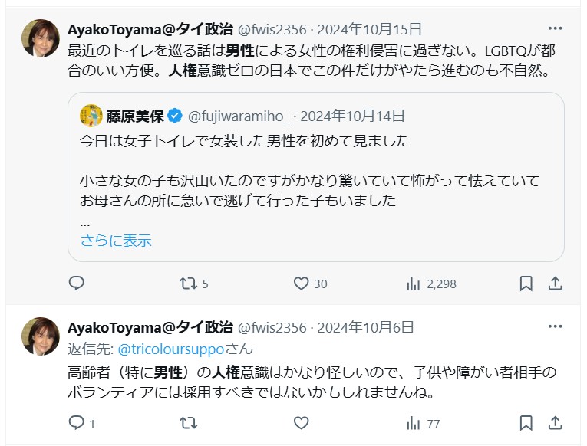Click first tweet's profile avatar
This screenshot has height=446, width=587.
pyautogui.click(x=41, y=38)
